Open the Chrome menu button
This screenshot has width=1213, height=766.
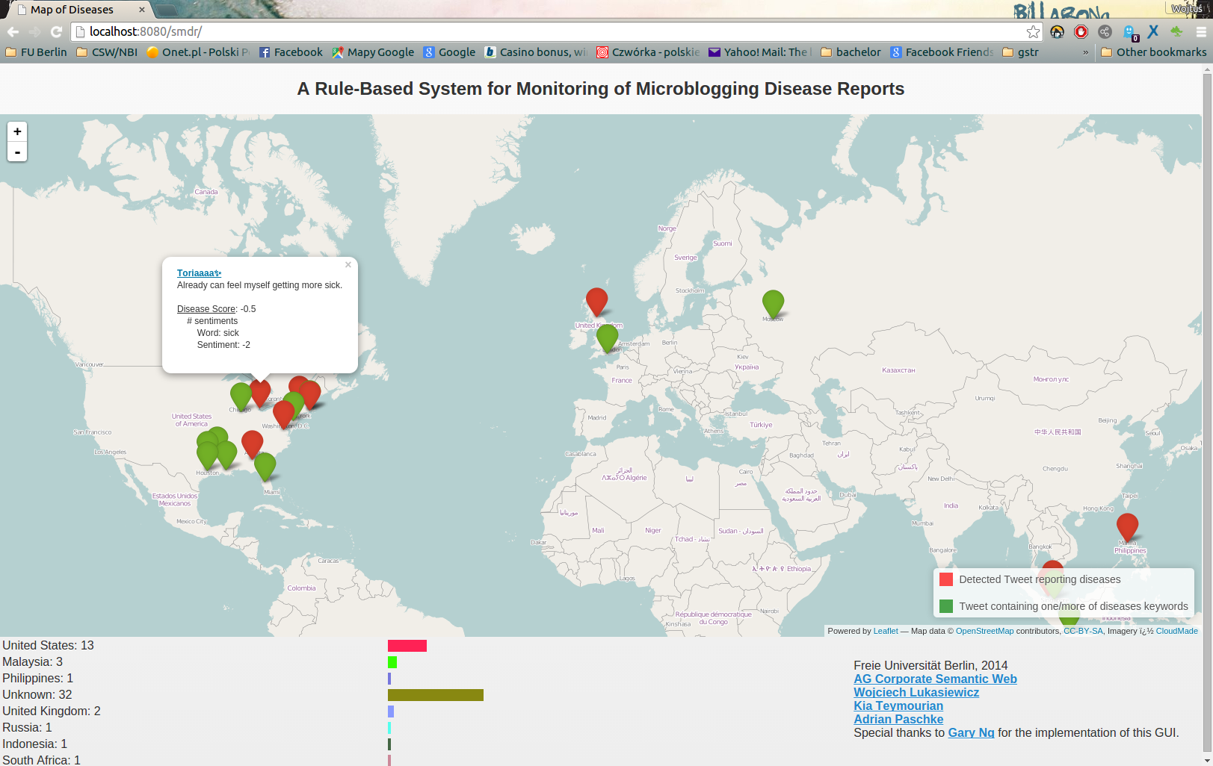tap(1200, 31)
